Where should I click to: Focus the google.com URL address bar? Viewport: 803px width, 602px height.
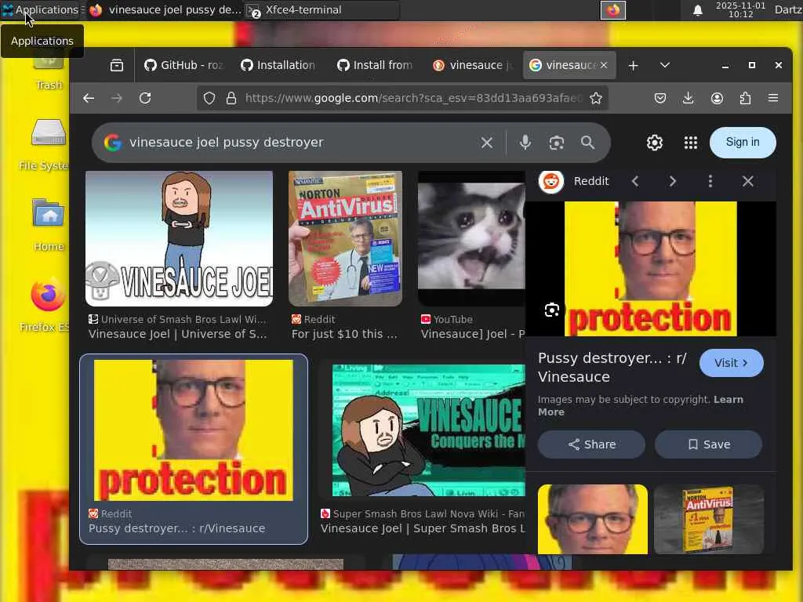412,98
